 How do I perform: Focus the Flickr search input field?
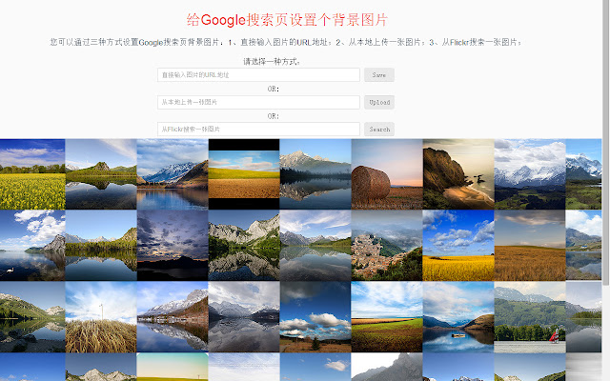[258, 130]
